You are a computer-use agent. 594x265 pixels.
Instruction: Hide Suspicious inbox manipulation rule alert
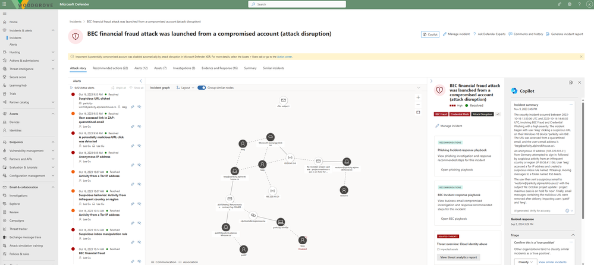(139, 242)
